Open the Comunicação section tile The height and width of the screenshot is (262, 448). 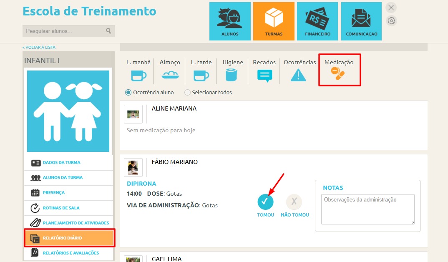[x=361, y=21]
